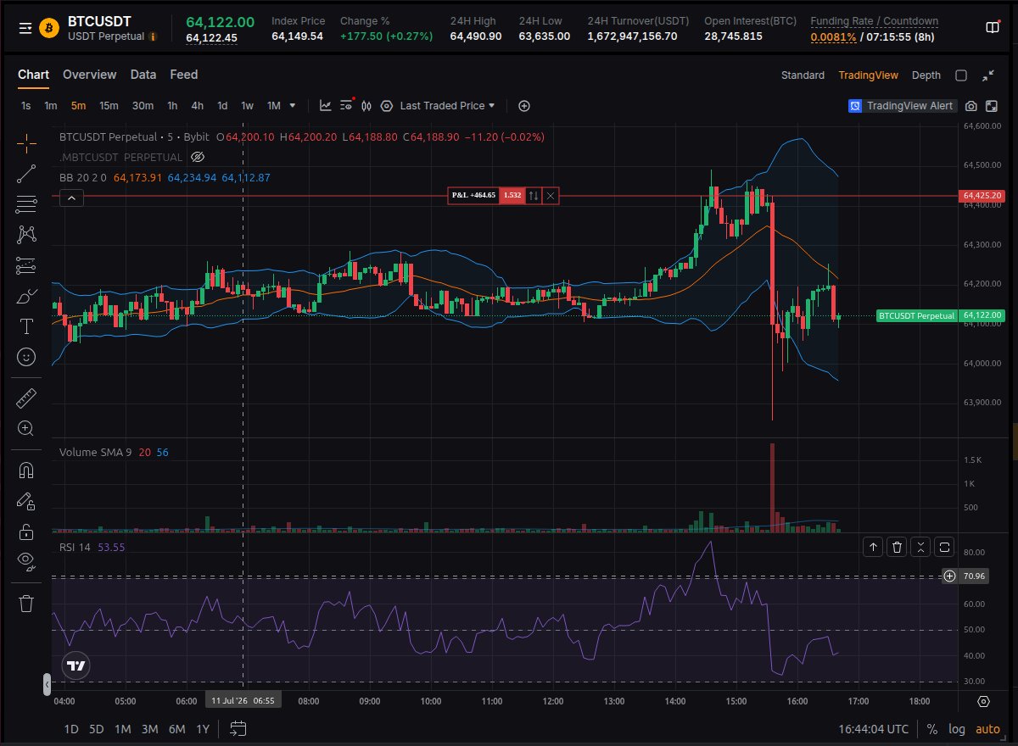This screenshot has height=746, width=1018.
Task: Toggle magnet mode for drawings
Action: (x=26, y=470)
